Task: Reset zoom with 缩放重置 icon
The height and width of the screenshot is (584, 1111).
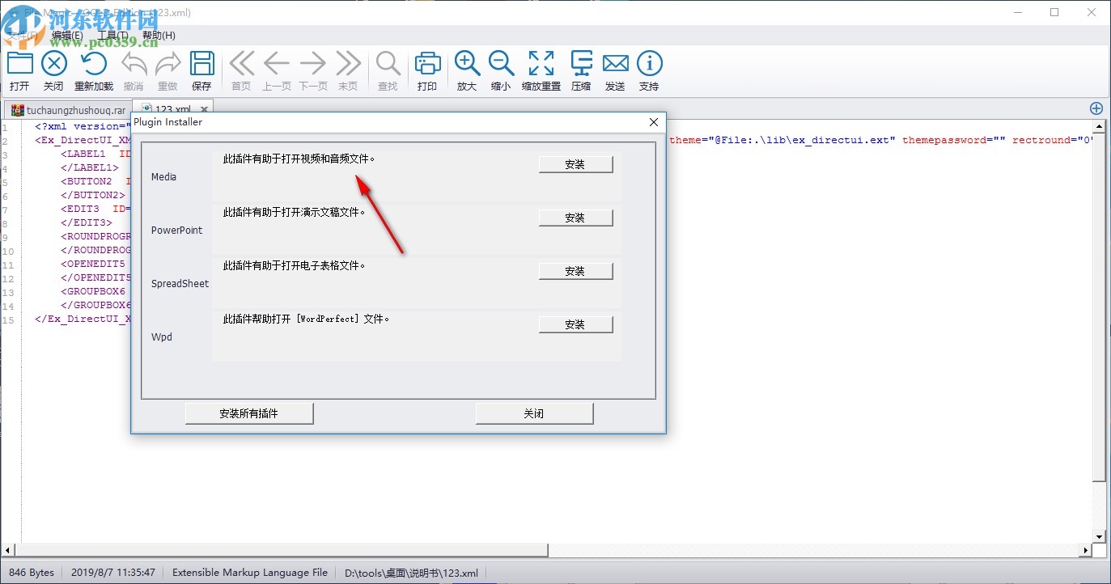Action: (x=541, y=64)
